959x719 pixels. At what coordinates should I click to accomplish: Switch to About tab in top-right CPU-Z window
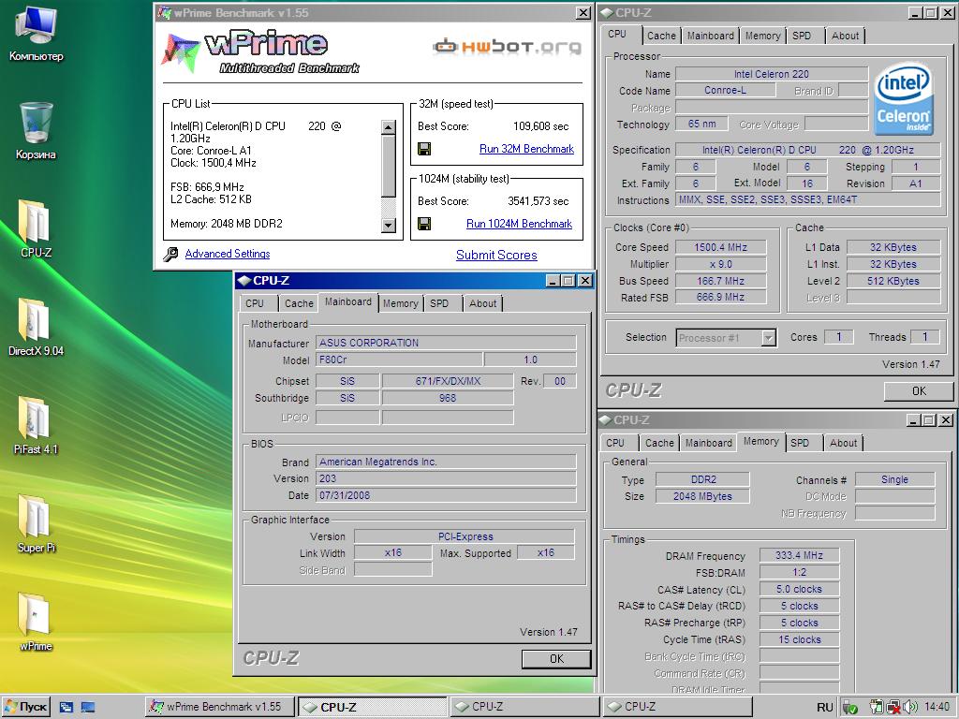pos(846,36)
